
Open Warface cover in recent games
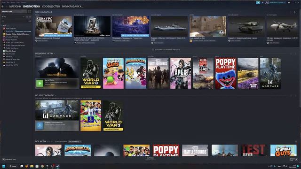[270, 73]
